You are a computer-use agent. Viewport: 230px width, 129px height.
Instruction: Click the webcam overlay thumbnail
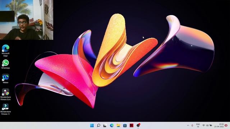click(27, 20)
